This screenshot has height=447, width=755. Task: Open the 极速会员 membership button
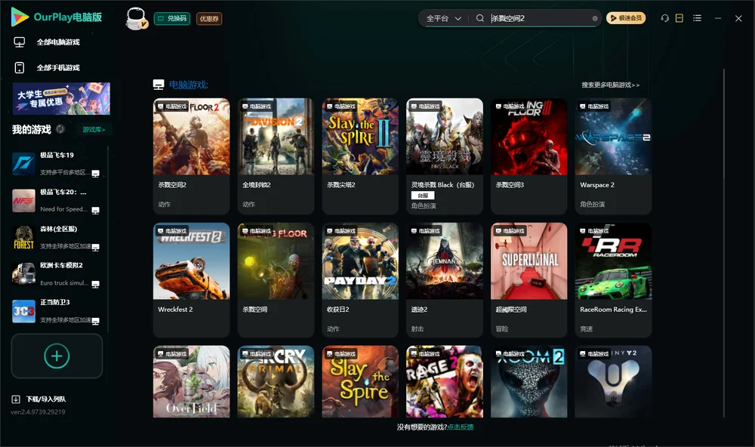point(625,18)
